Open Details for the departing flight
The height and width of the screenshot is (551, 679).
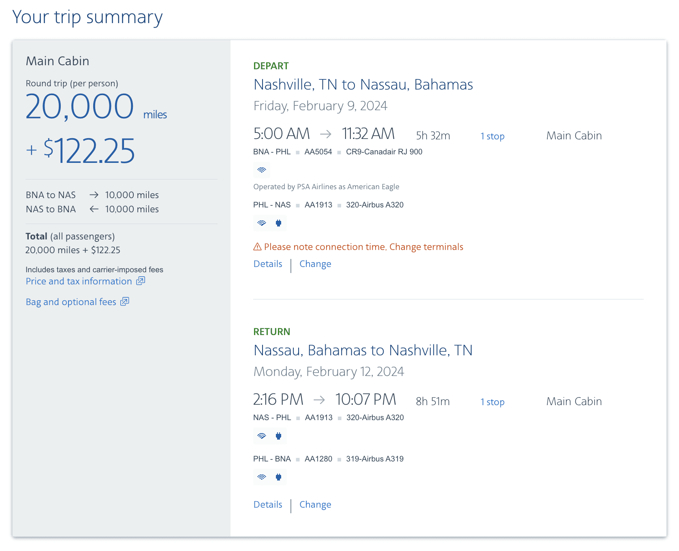(x=267, y=264)
